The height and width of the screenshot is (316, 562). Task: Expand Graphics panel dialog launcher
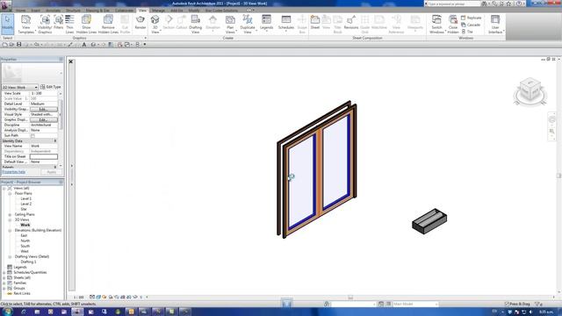(x=145, y=38)
